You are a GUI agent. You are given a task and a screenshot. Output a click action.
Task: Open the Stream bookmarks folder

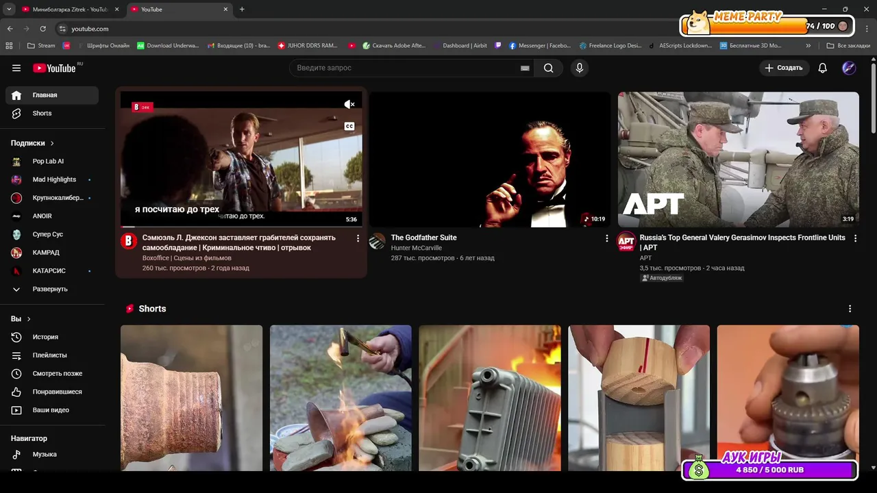click(x=41, y=46)
